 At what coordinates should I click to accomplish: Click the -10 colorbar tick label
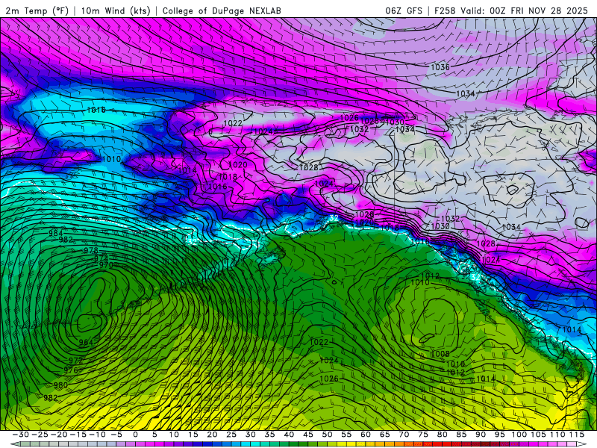coord(97,435)
